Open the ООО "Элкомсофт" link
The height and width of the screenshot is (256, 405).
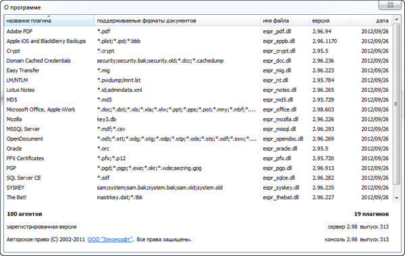pos(110,239)
